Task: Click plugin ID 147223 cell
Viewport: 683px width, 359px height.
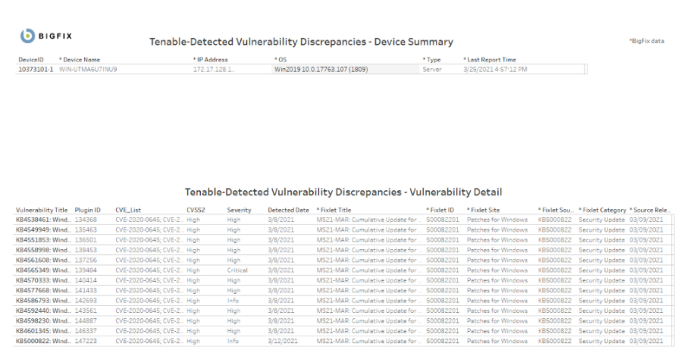Action: pos(88,340)
